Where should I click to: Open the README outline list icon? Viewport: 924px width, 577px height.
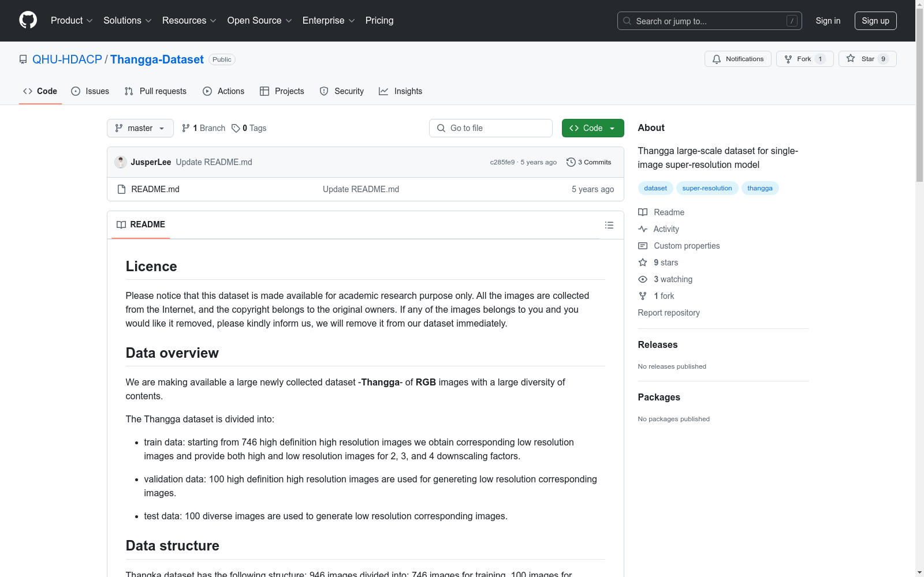point(609,225)
